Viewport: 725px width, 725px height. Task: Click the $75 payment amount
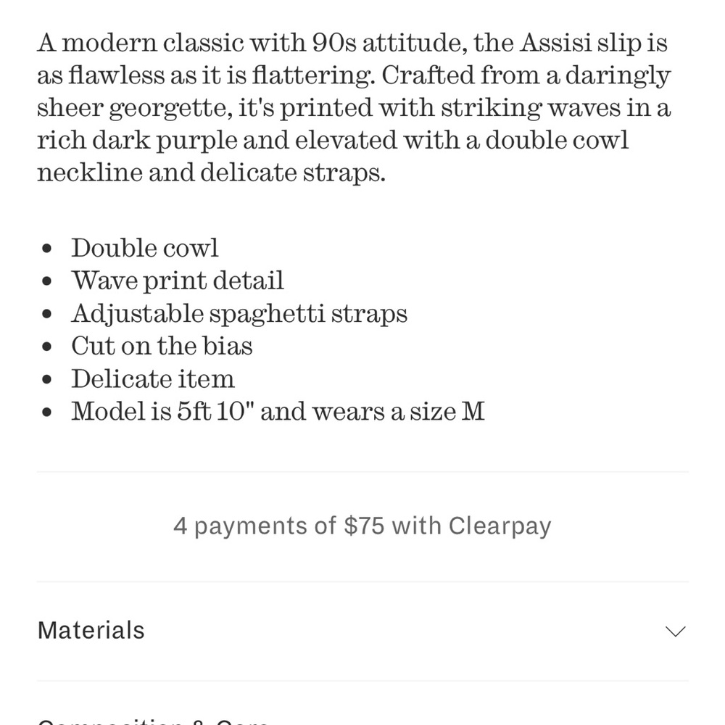(364, 526)
